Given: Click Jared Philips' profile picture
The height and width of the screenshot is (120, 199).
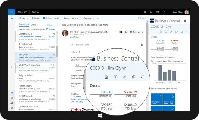Looking at the screenshot, I should click(187, 12).
